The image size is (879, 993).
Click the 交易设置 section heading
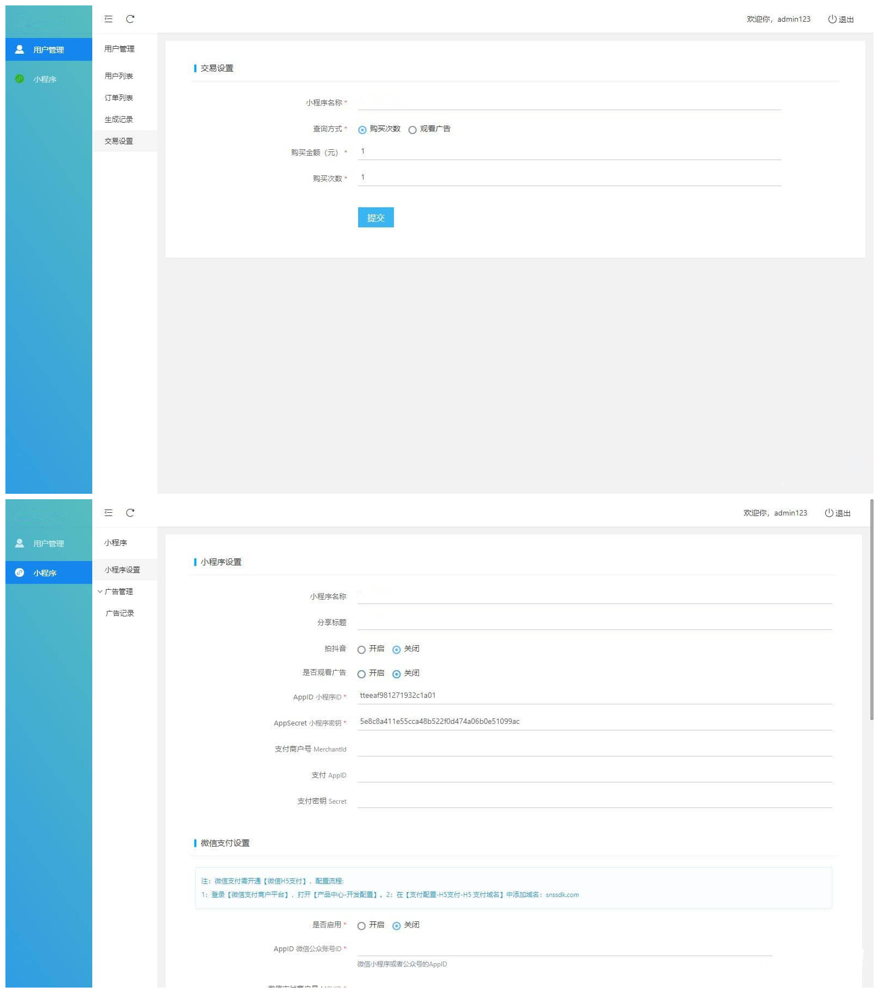click(217, 68)
